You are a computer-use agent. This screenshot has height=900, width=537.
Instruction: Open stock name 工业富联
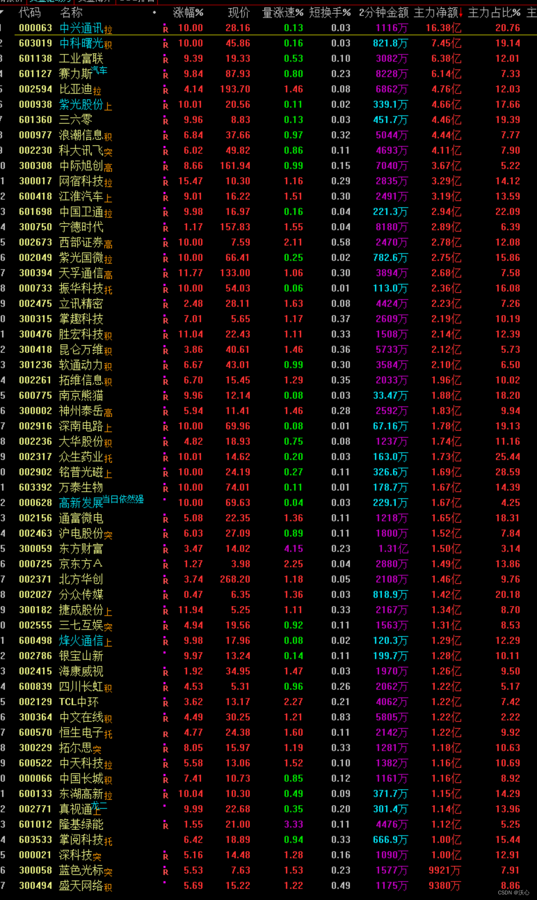tap(81, 58)
